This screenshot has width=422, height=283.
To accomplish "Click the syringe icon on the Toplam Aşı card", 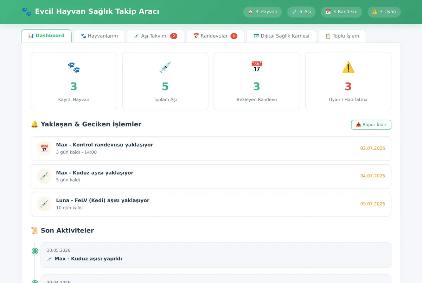I will click(165, 67).
